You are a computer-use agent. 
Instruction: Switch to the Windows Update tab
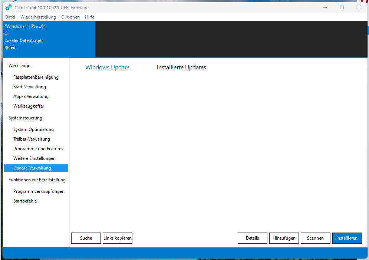point(107,67)
